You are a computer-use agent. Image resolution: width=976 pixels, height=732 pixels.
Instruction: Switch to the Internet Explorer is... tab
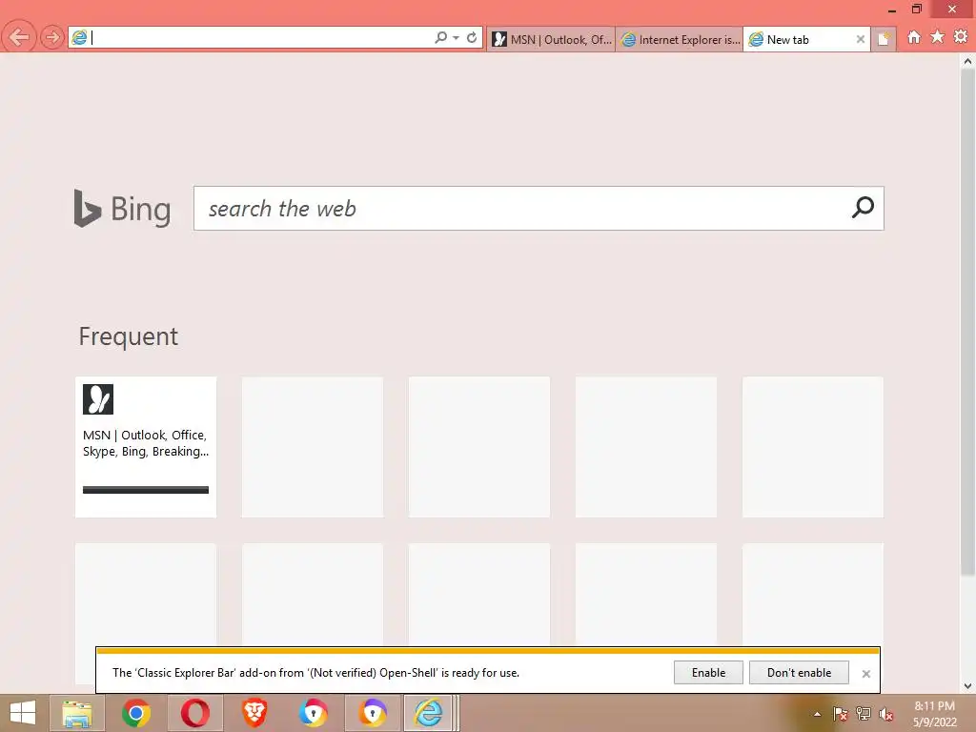click(x=680, y=39)
